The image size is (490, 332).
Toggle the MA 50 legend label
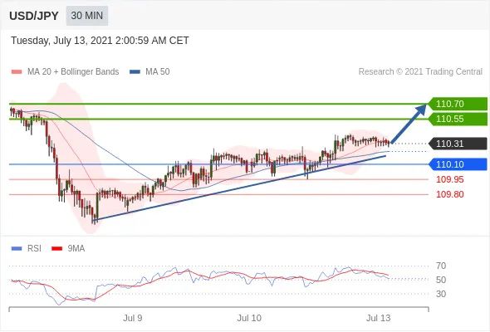[x=158, y=72]
